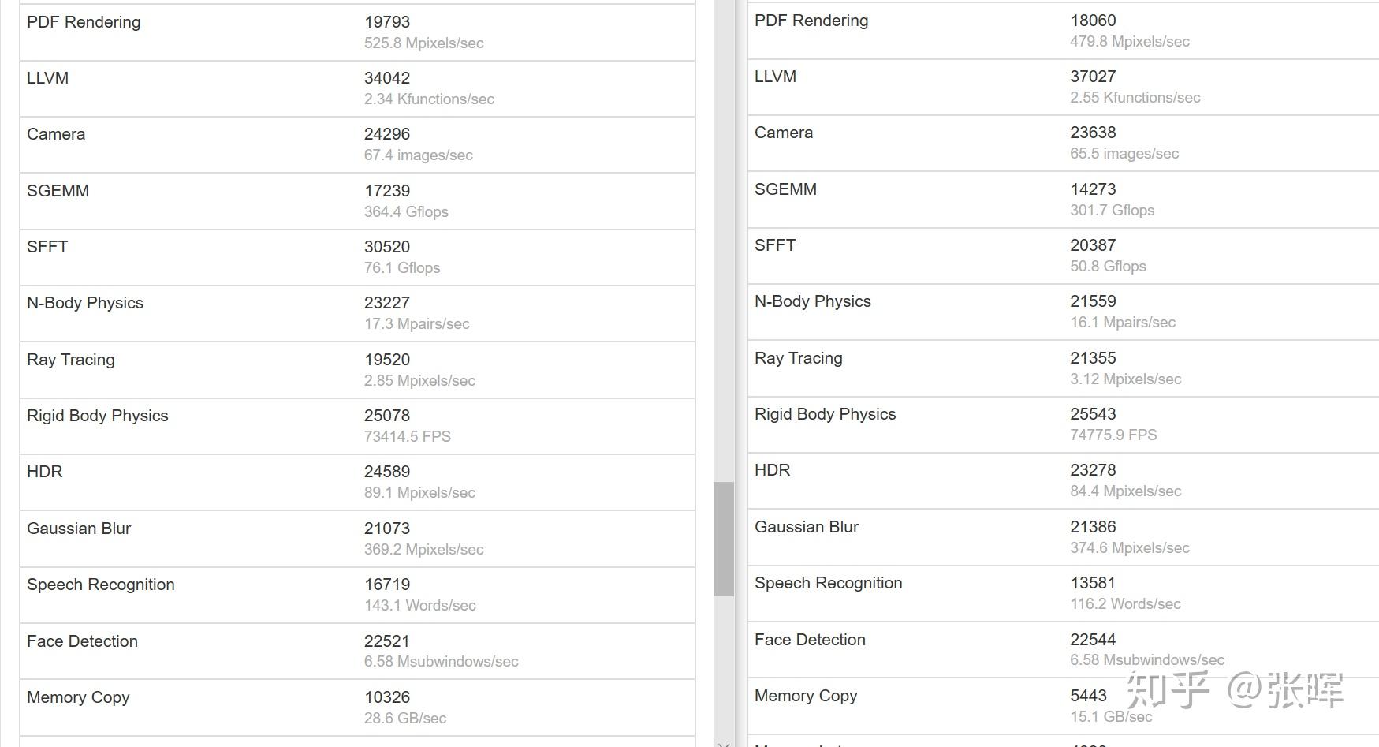Select Ray Tracing score 21355 on right

(x=1093, y=358)
